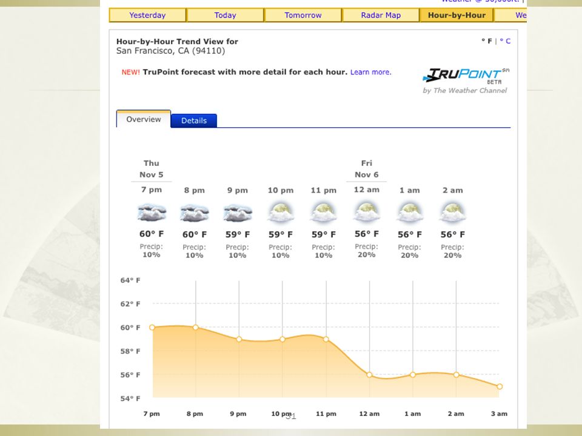This screenshot has width=582, height=436.
Task: Click the 'Precip: 20%' under 12 am
Action: coord(366,251)
